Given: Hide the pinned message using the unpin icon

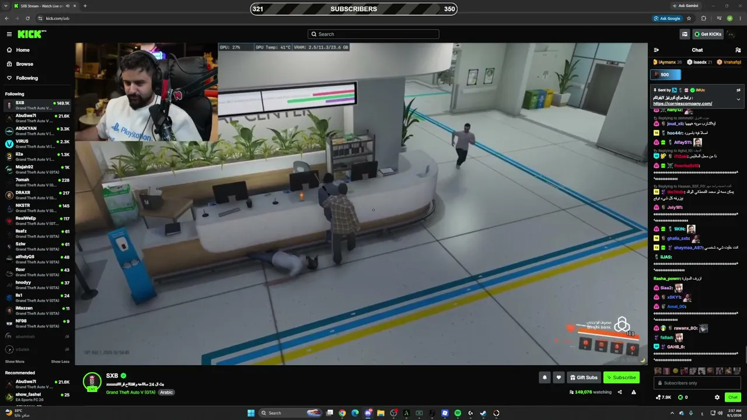Looking at the screenshot, I should click(x=738, y=90).
